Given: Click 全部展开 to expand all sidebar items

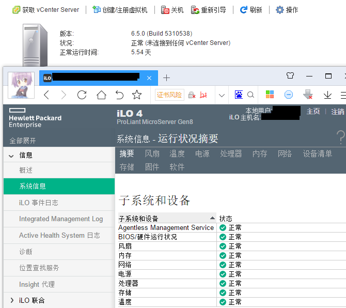Looking at the screenshot, I should tap(23, 141).
